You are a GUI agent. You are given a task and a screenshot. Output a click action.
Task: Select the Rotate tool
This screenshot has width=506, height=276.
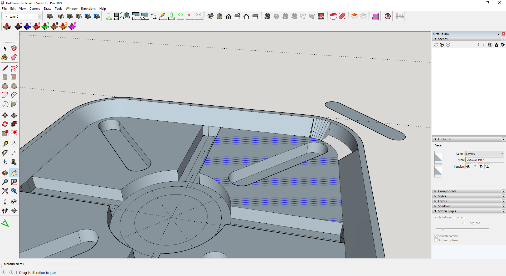pyautogui.click(x=5, y=124)
